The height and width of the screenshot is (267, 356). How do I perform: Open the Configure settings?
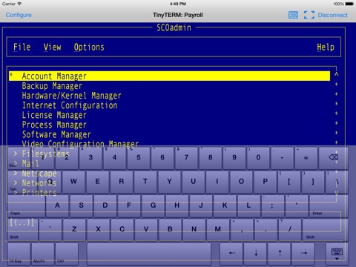pos(19,15)
